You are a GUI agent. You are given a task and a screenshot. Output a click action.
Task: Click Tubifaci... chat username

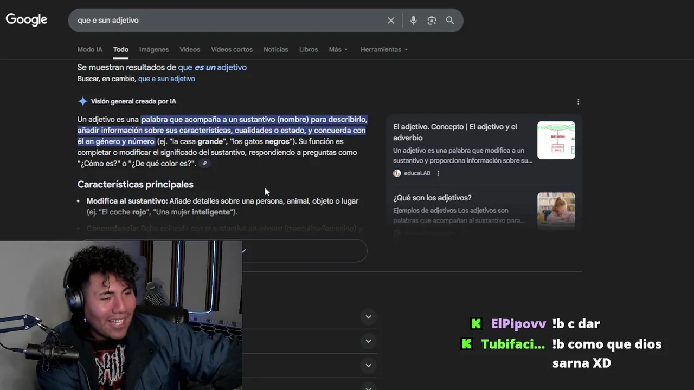point(513,344)
